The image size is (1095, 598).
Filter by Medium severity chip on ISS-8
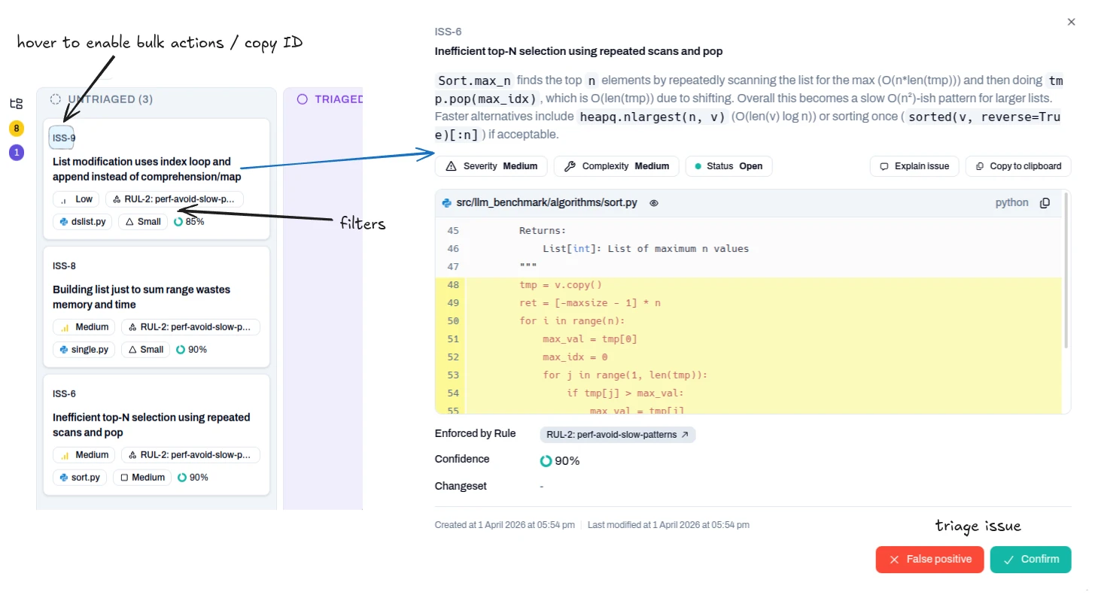(84, 327)
